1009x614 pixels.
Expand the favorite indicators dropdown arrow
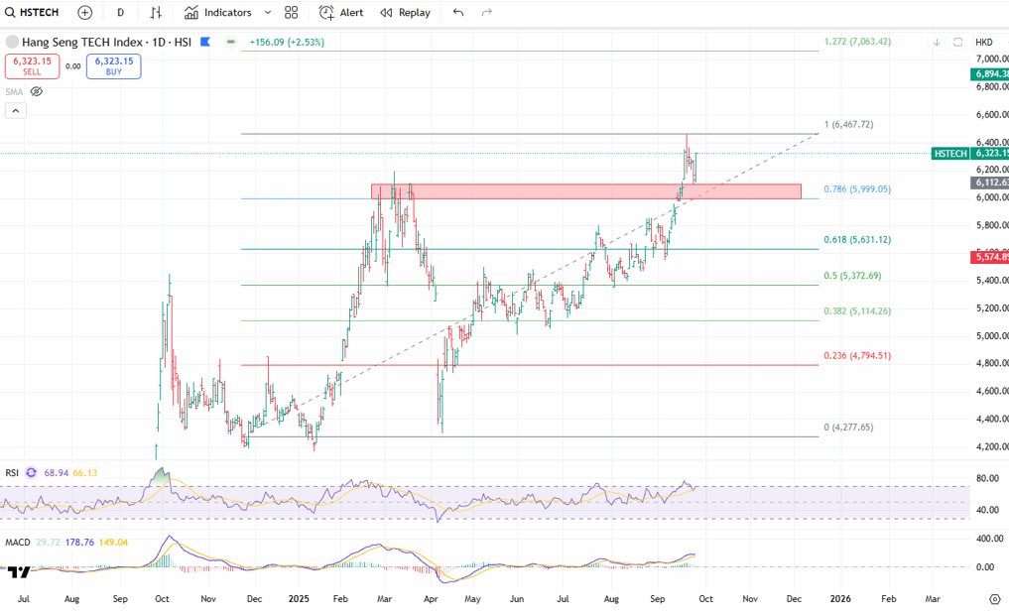268,12
